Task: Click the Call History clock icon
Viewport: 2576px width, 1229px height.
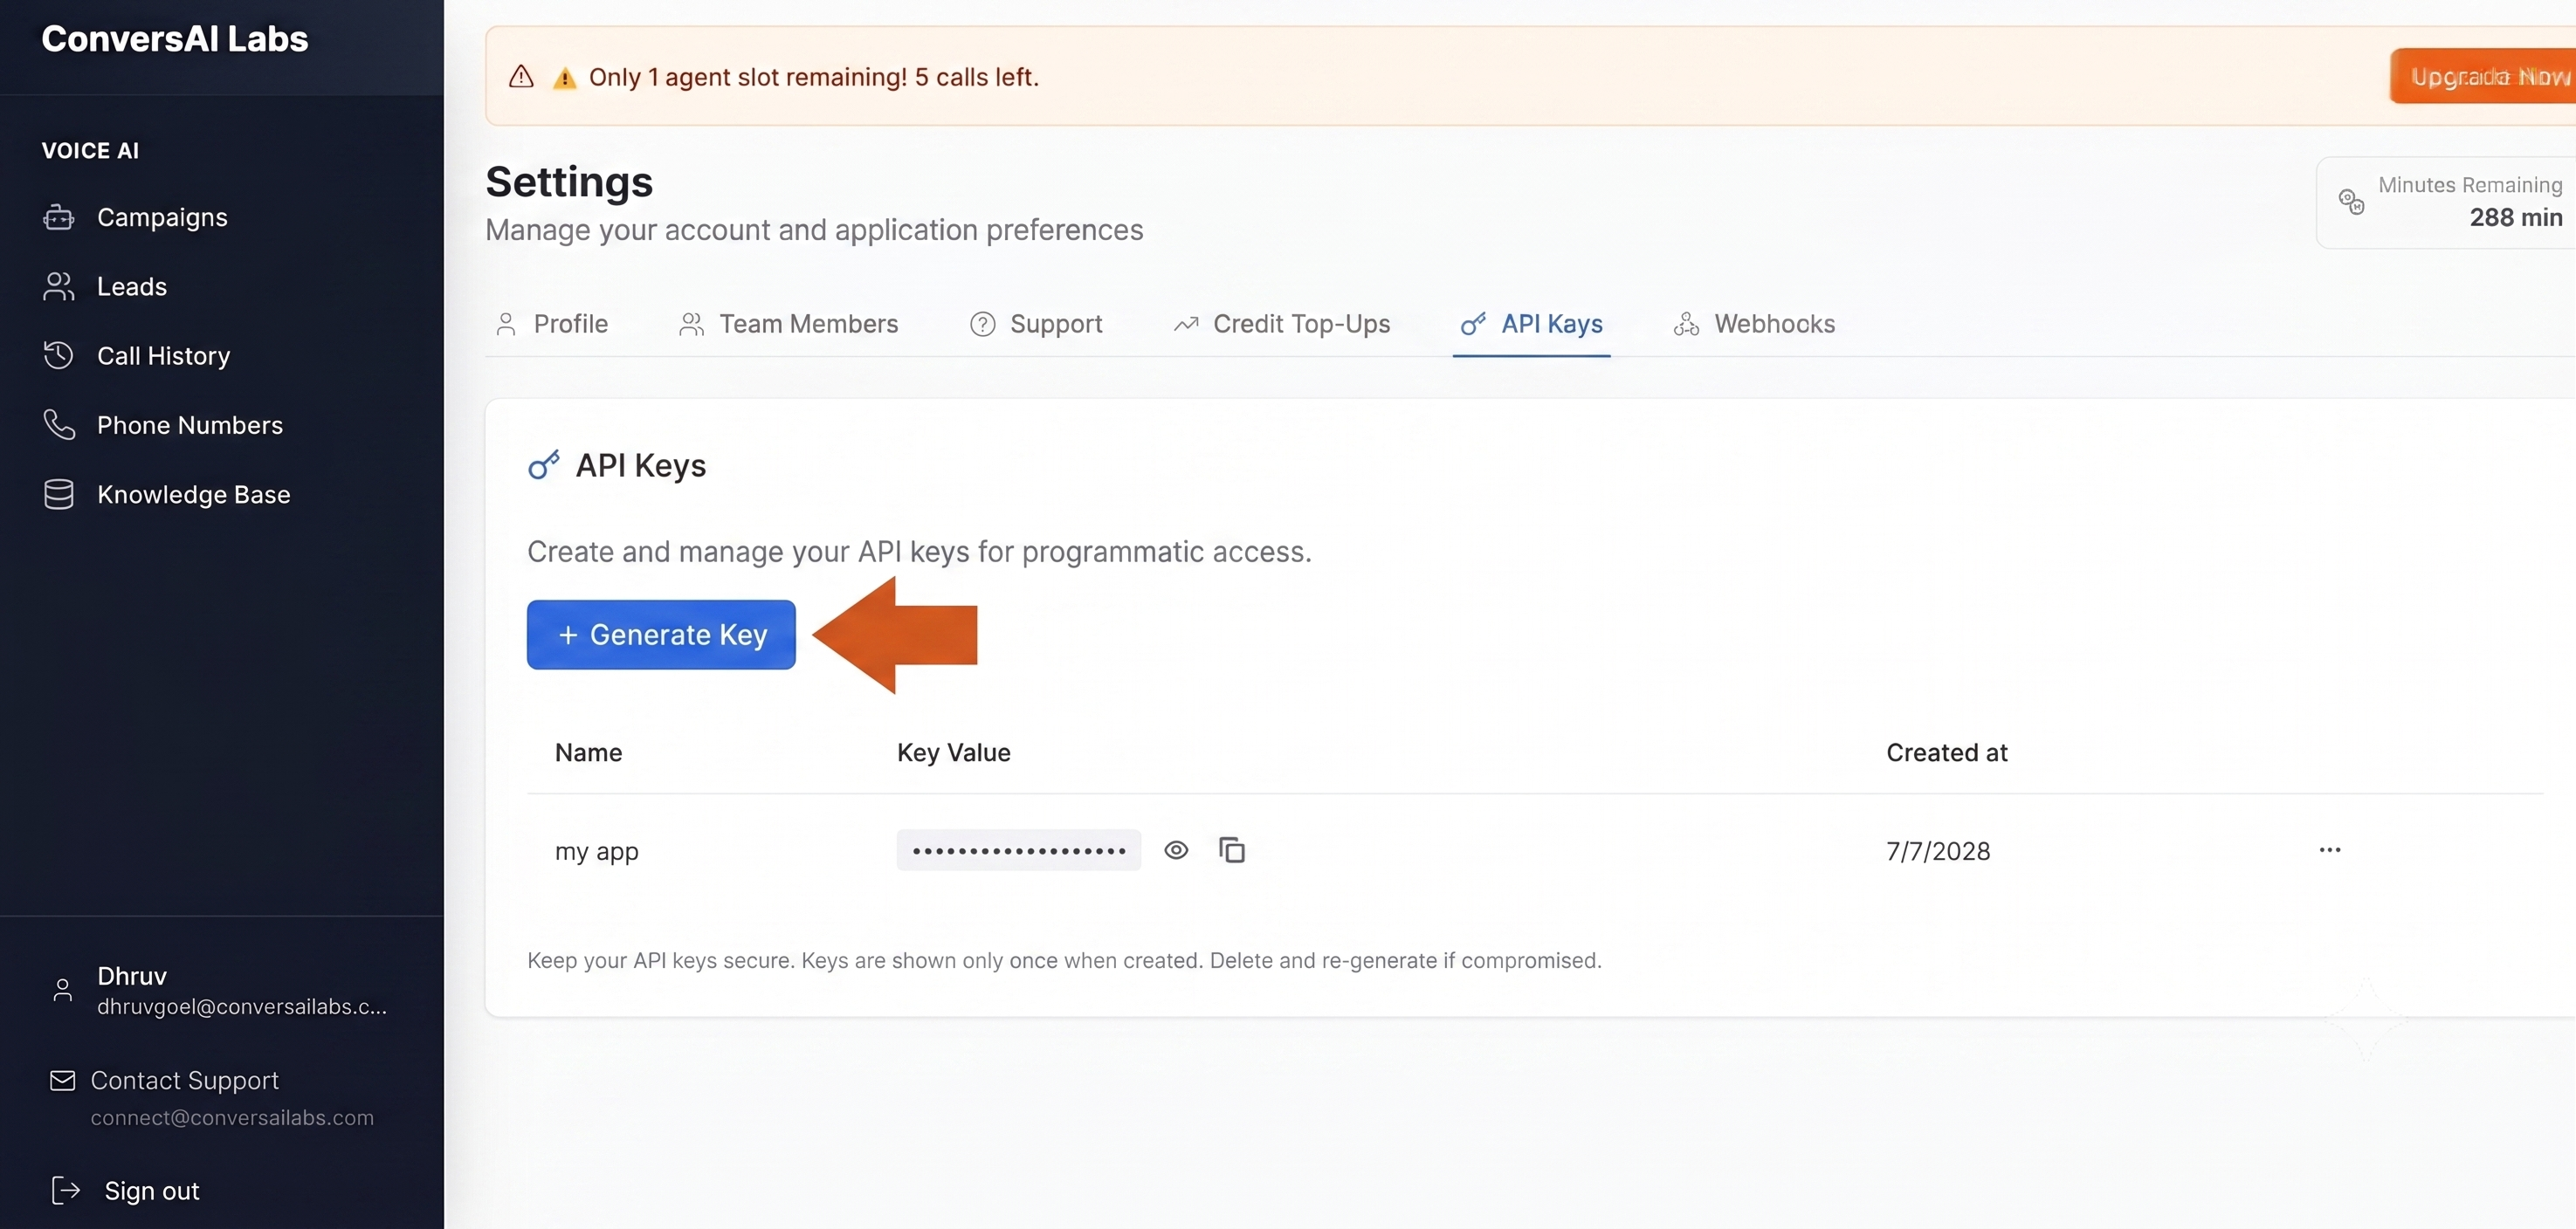Action: [59, 355]
